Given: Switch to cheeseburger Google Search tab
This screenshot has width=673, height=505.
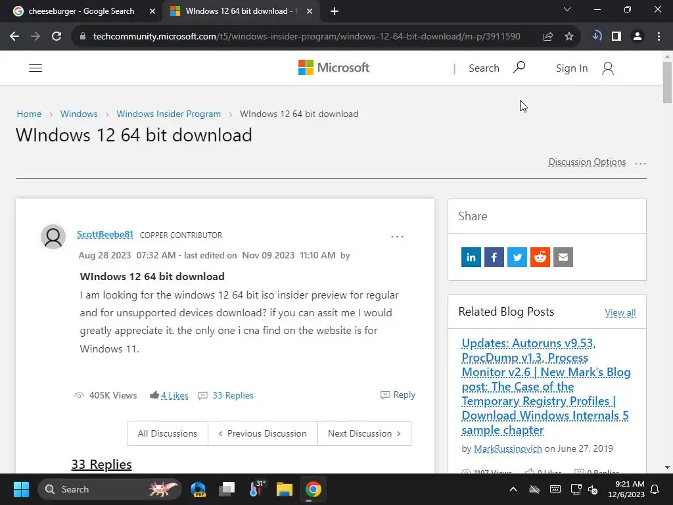Looking at the screenshot, I should click(x=81, y=11).
